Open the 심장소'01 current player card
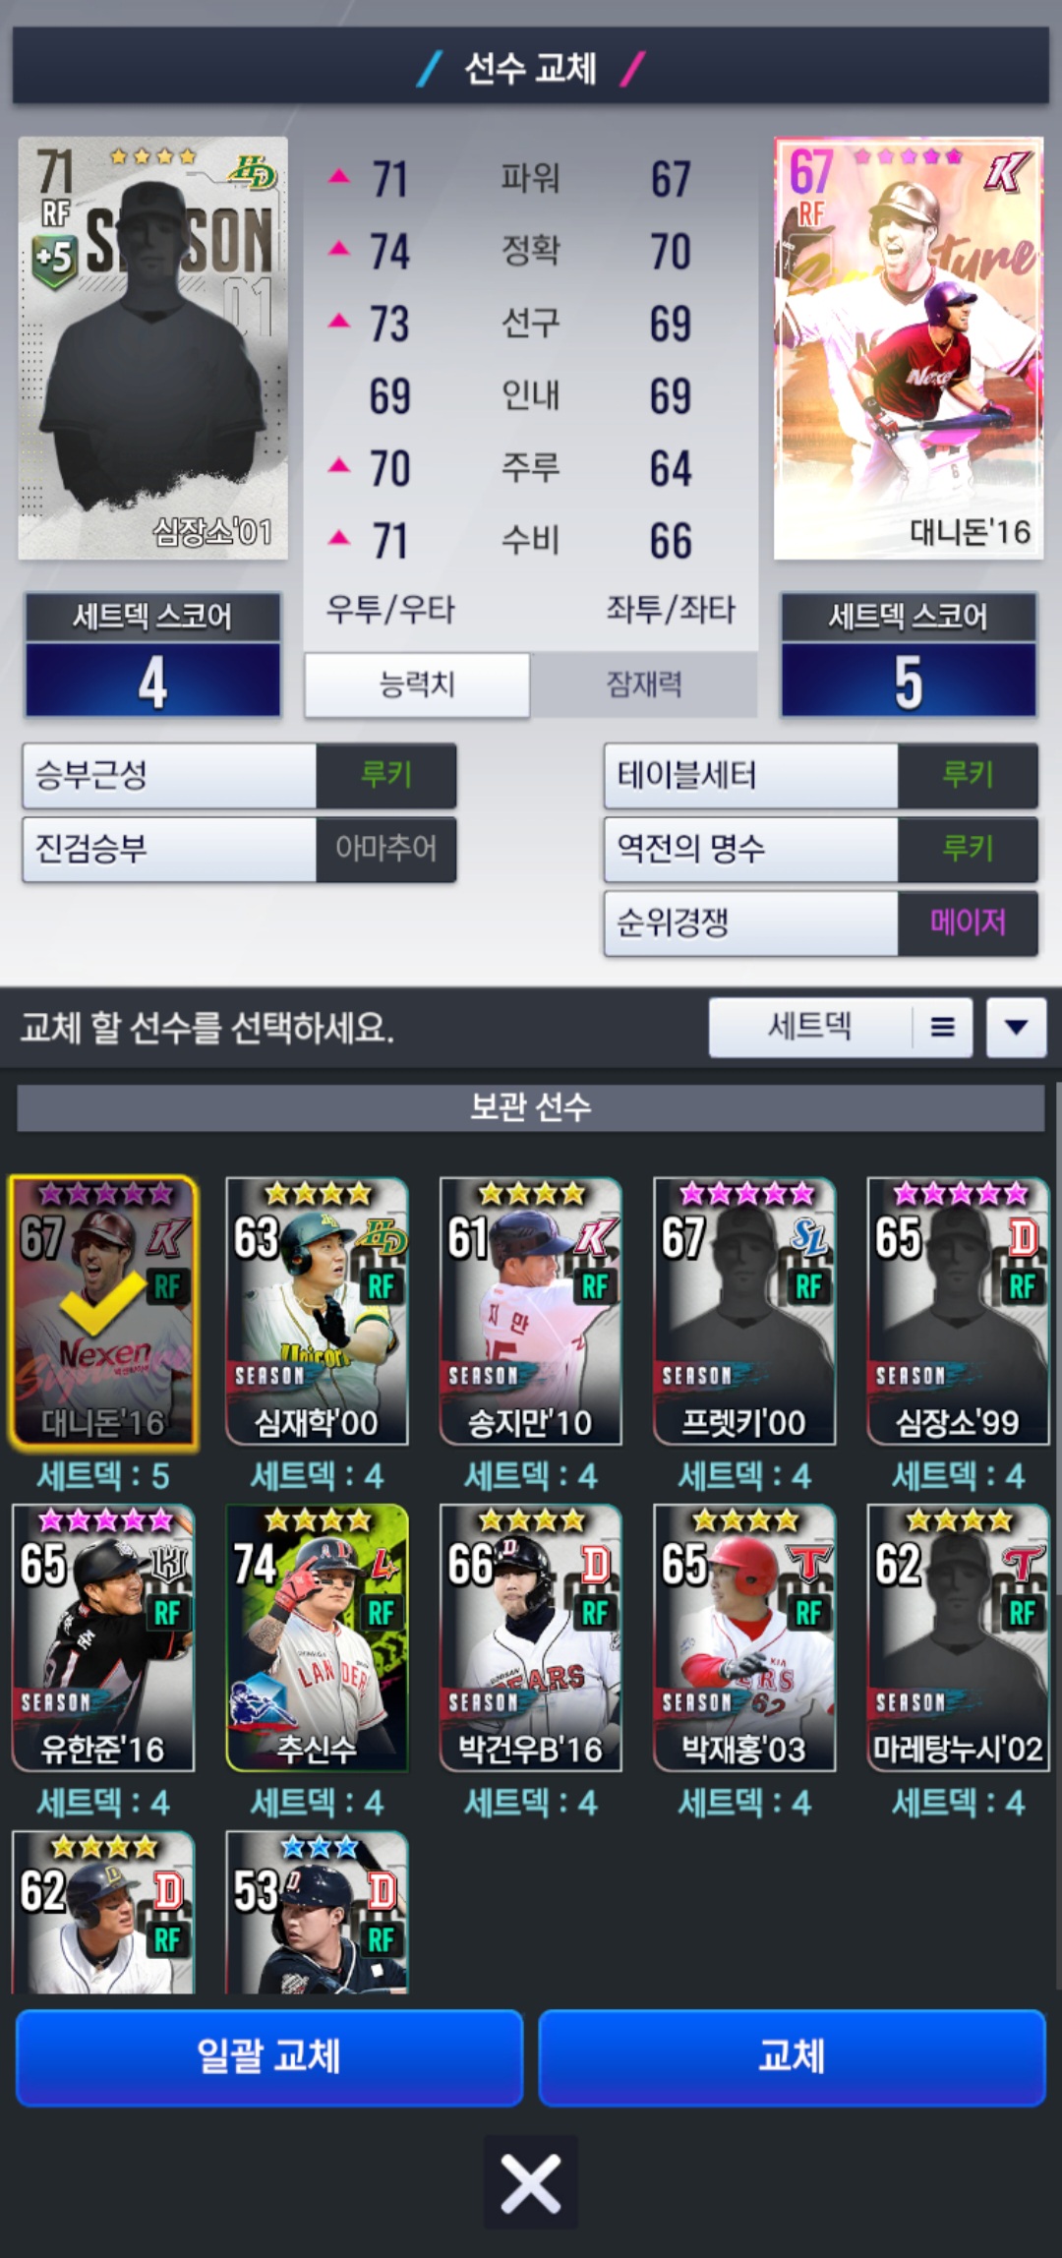The height and width of the screenshot is (2258, 1062). 153,348
